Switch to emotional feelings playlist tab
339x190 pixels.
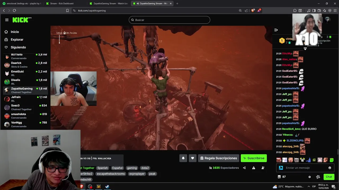point(22,3)
